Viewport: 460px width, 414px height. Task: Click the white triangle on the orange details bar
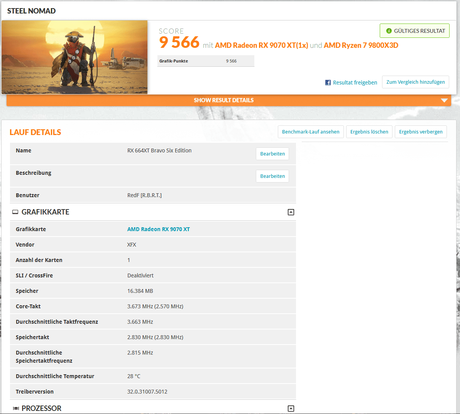pos(444,100)
